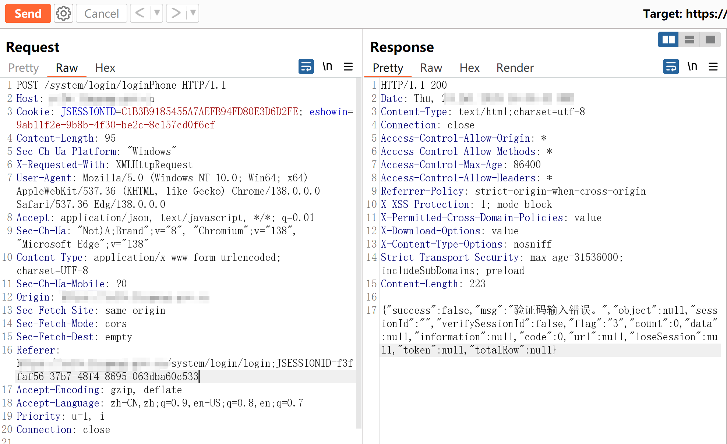Image resolution: width=727 pixels, height=444 pixels.
Task: Go forward to next request in history
Action: (176, 13)
